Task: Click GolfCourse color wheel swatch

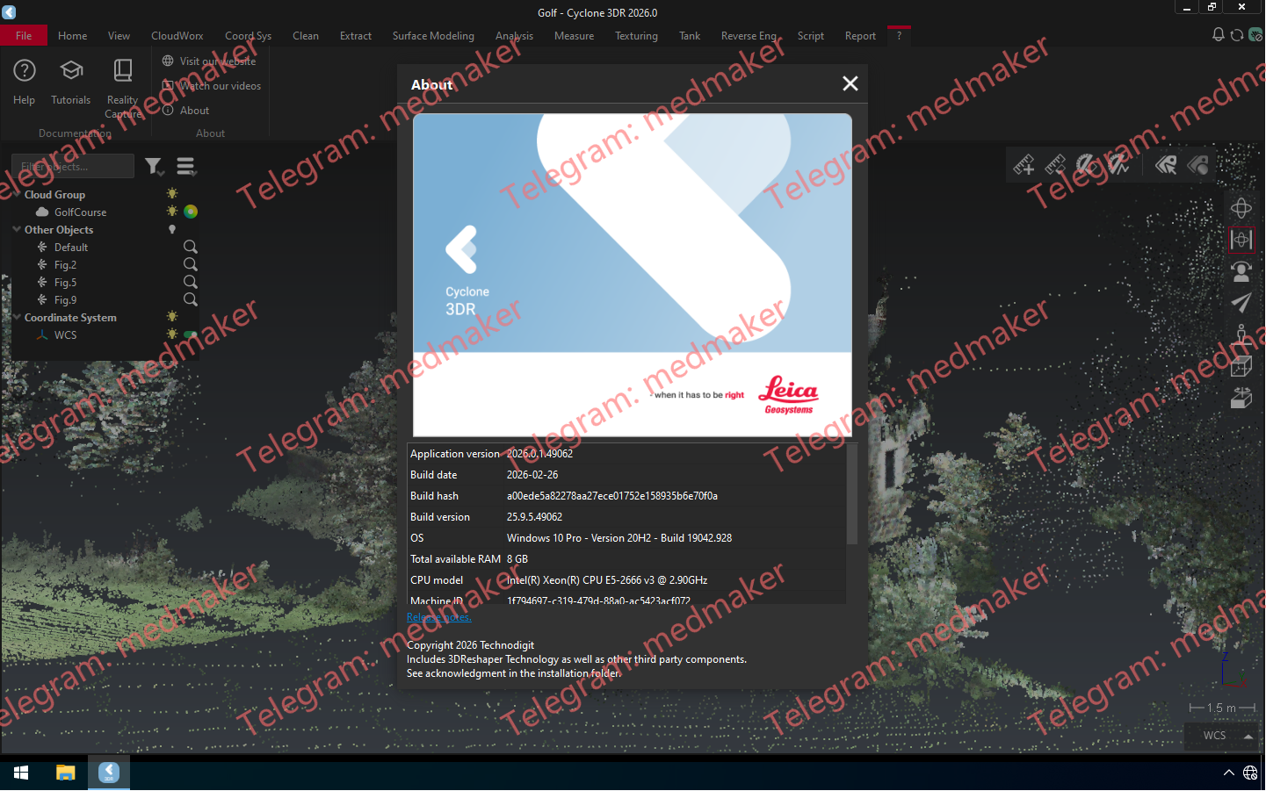Action: [x=191, y=212]
